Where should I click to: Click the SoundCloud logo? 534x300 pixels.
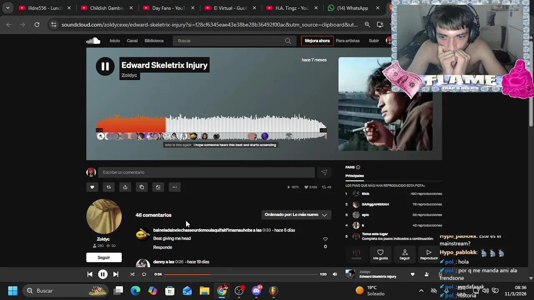(x=93, y=40)
